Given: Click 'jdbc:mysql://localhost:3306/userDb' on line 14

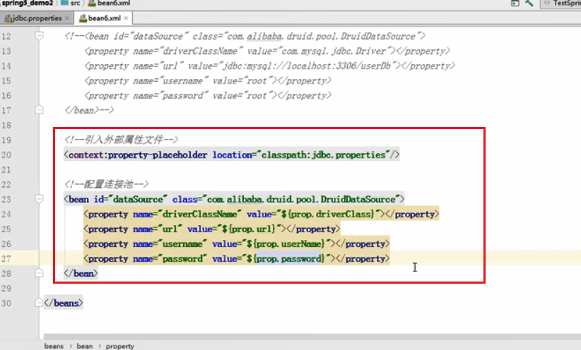Looking at the screenshot, I should (307, 66).
